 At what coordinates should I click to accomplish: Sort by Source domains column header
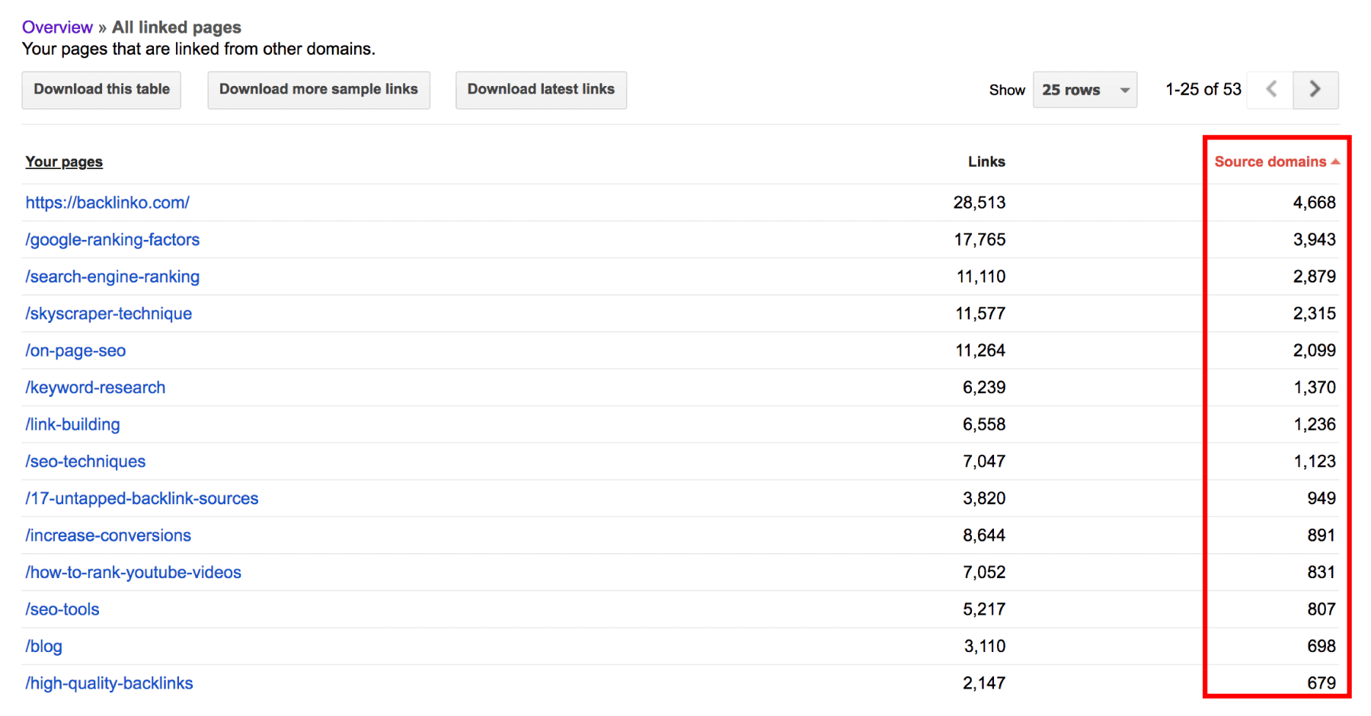point(1277,161)
